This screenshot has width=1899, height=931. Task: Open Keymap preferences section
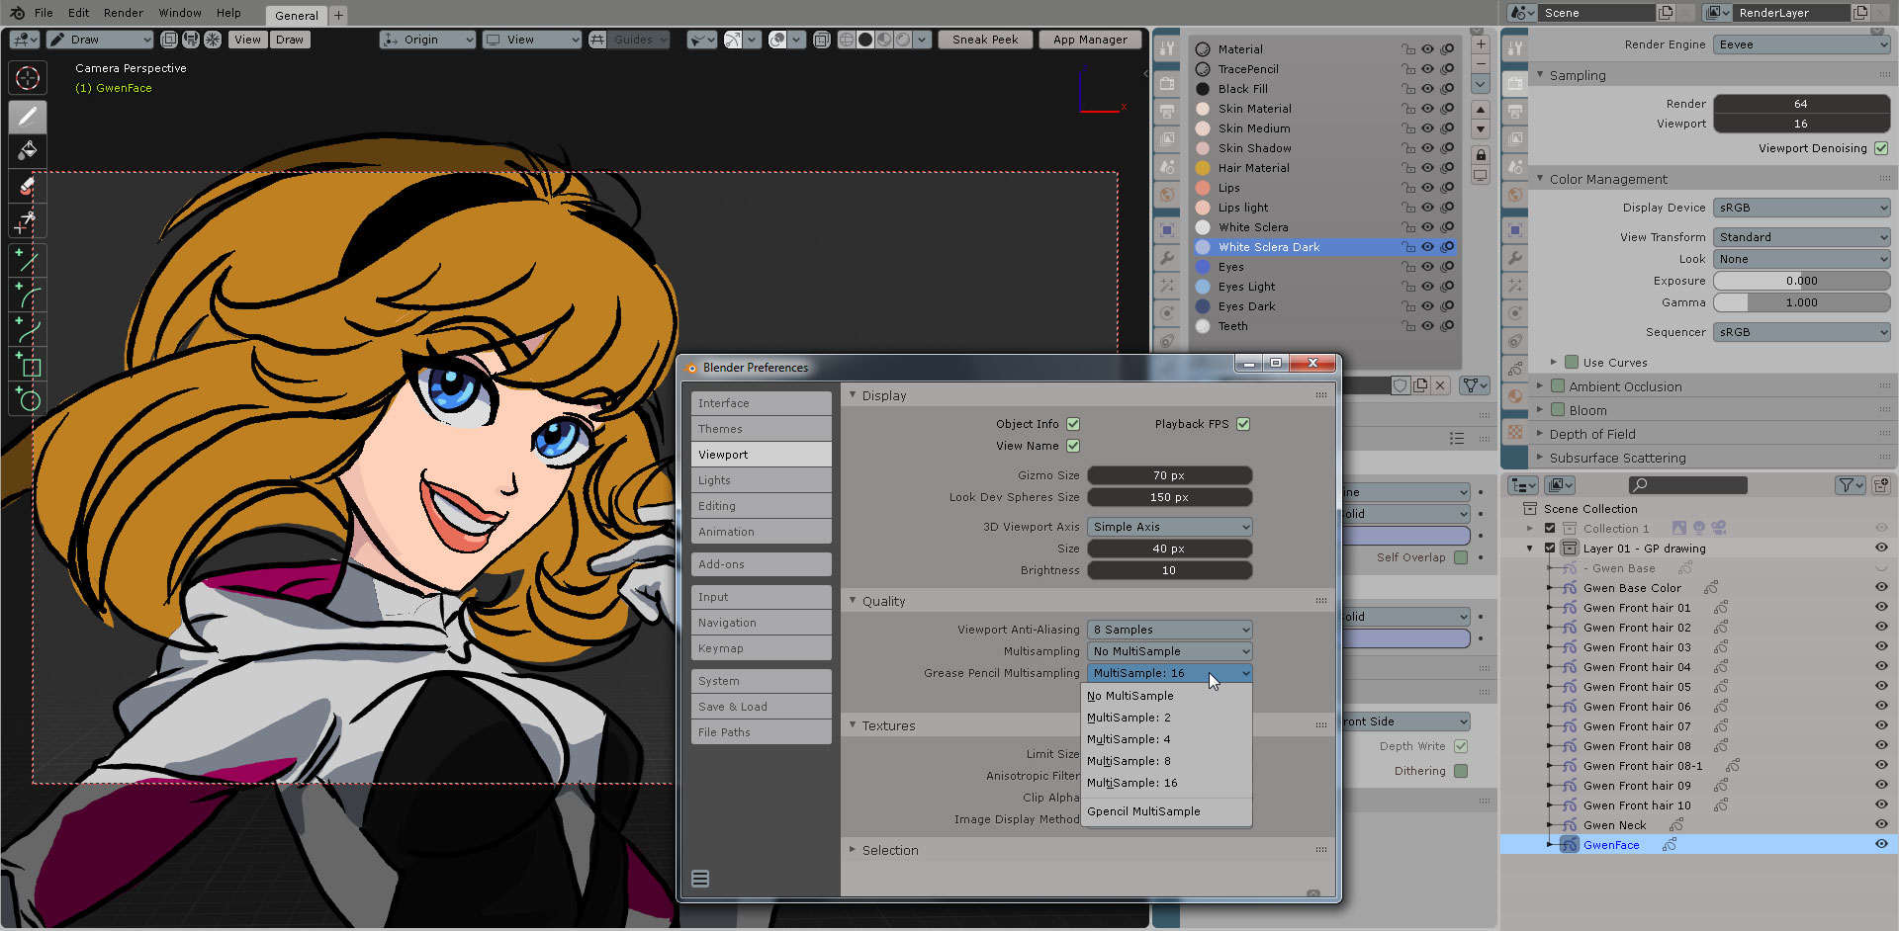[761, 648]
